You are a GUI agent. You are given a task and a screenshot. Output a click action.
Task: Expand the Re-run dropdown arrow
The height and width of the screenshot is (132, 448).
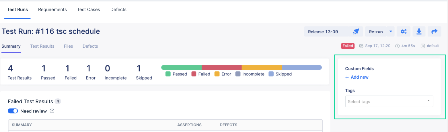(391, 32)
